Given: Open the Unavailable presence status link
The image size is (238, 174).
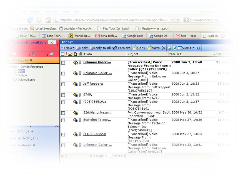Looking at the screenshot, I should [x=36, y=42].
